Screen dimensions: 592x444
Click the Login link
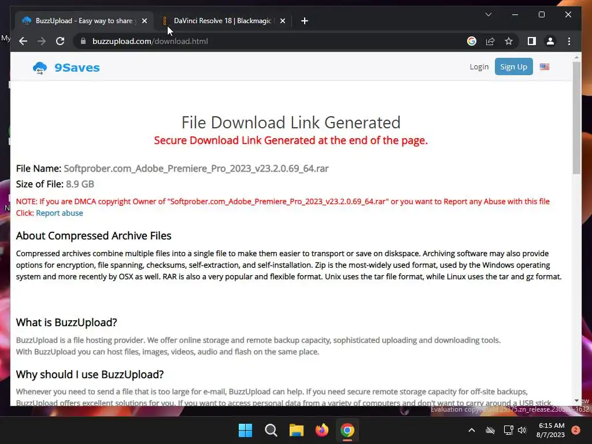click(479, 67)
